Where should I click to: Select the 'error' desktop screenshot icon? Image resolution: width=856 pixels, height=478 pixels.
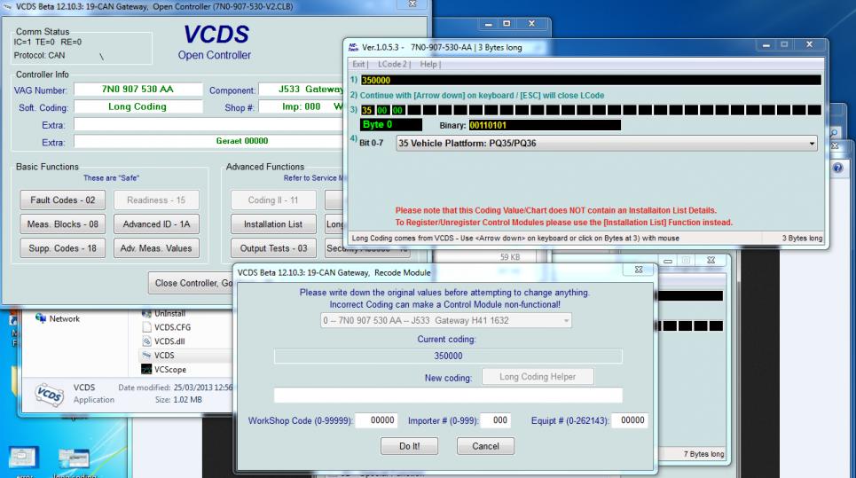[x=23, y=458]
